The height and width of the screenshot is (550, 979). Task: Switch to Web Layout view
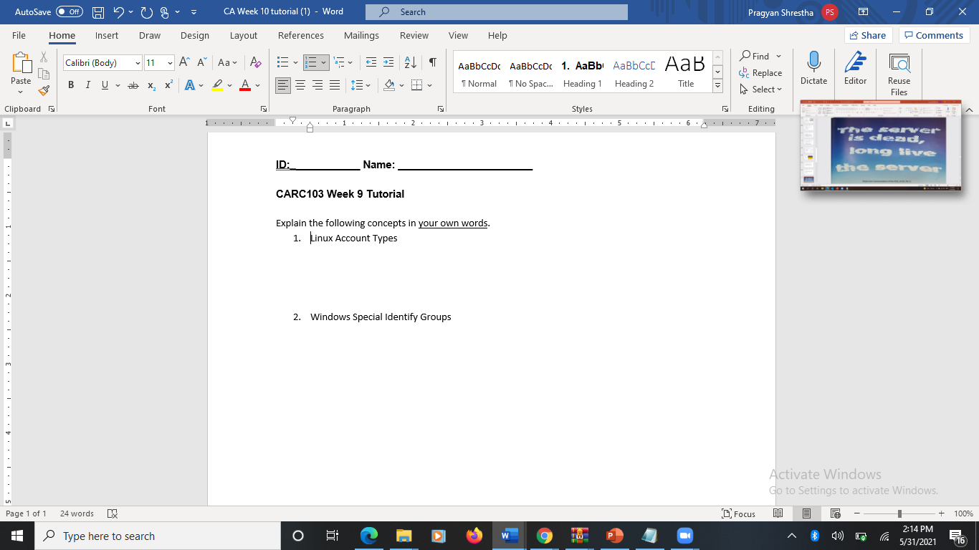(835, 513)
